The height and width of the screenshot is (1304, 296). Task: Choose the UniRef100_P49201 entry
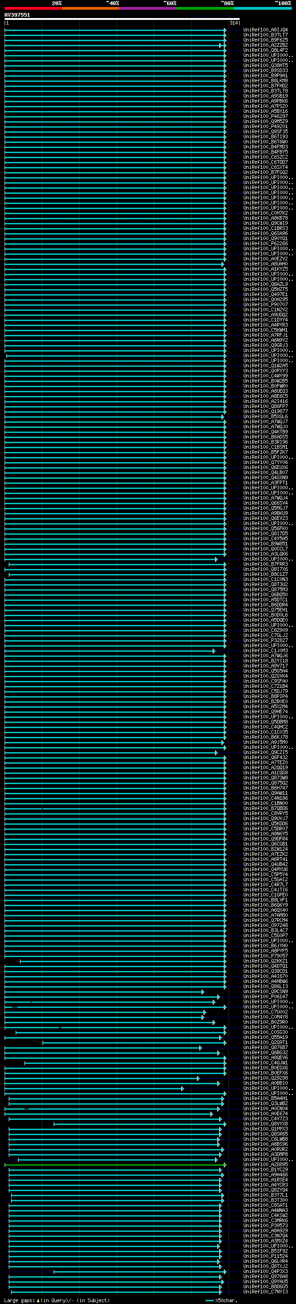(265, 127)
